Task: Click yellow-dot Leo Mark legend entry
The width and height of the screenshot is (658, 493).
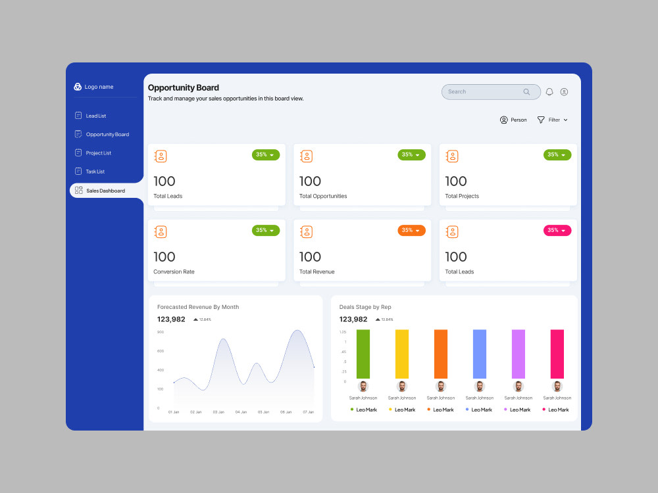Action: pyautogui.click(x=402, y=410)
